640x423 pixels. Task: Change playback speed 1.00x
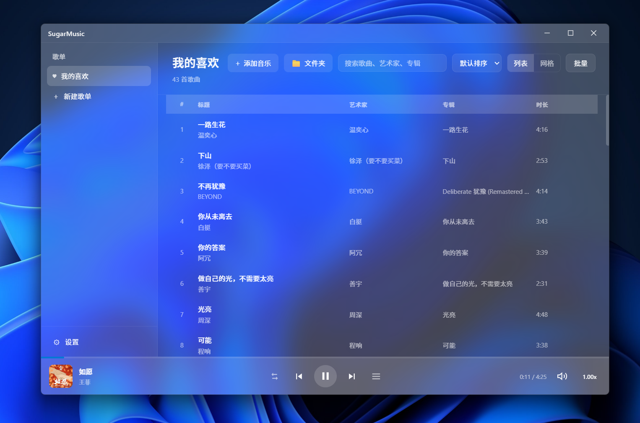pos(590,377)
